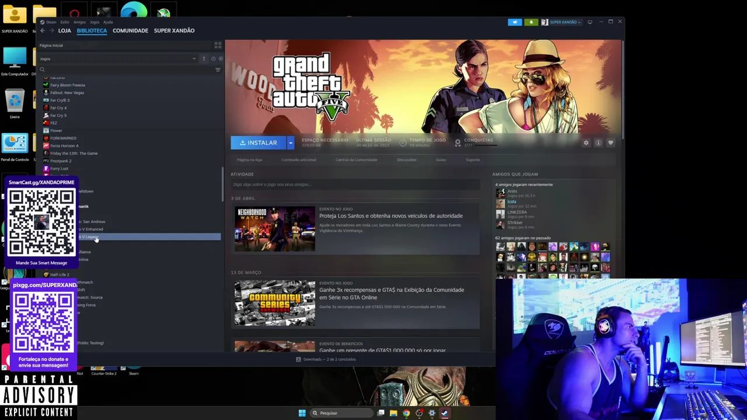Go back with Steam's left arrow
This screenshot has height=420, width=747.
tap(42, 30)
